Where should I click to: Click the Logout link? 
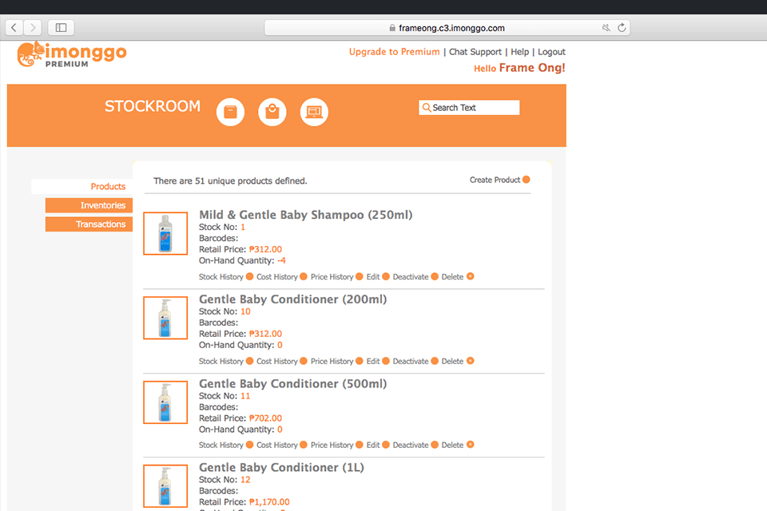point(551,52)
